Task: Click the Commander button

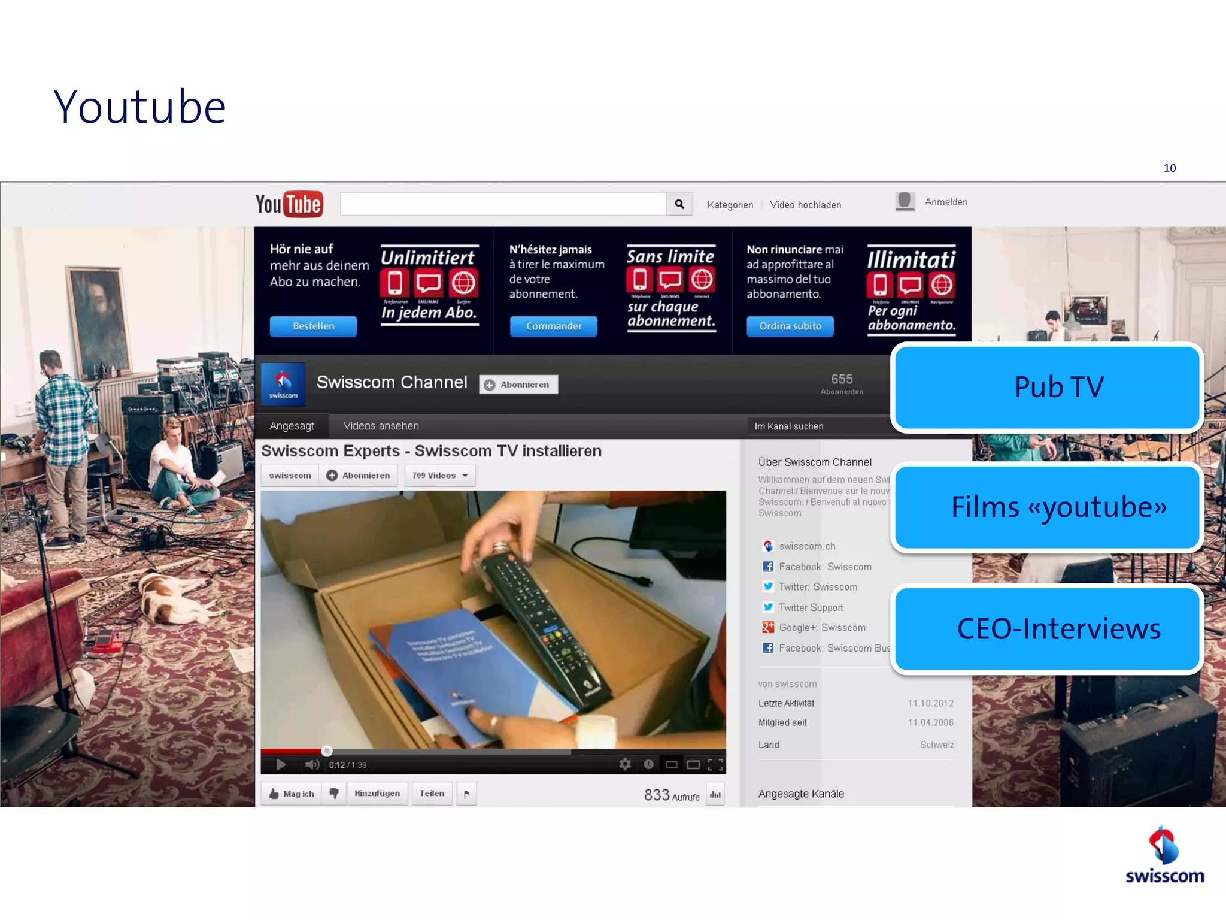Action: 554,326
